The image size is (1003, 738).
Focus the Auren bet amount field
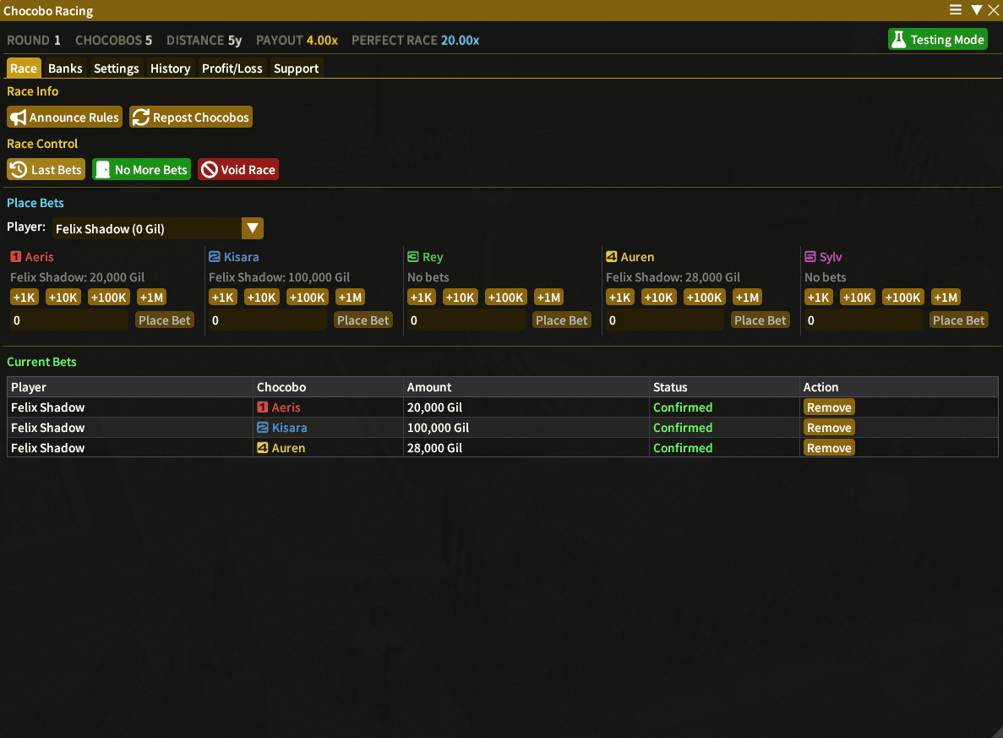665,320
